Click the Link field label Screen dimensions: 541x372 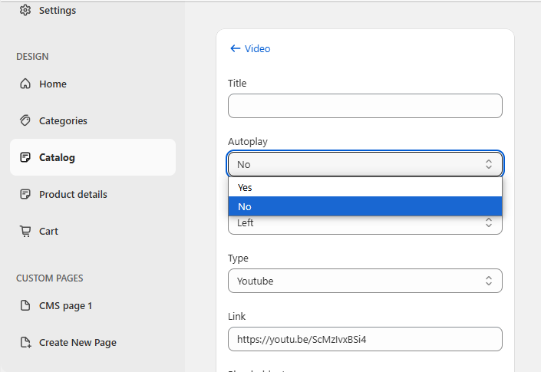[236, 316]
